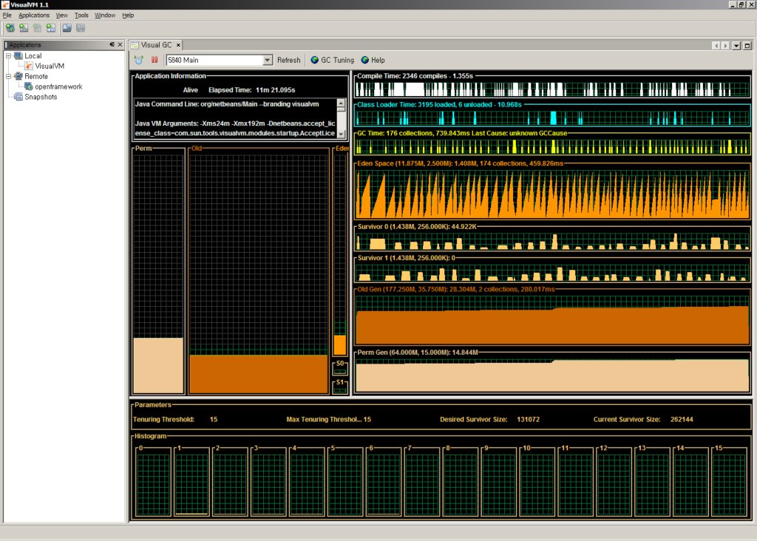This screenshot has height=541, width=757.
Task: Click the Old space bar gauge
Action: [x=259, y=273]
